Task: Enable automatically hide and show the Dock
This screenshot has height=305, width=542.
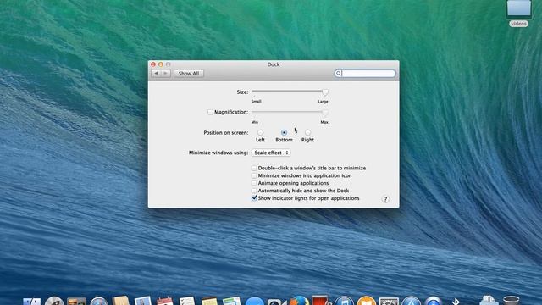Action: (254, 191)
